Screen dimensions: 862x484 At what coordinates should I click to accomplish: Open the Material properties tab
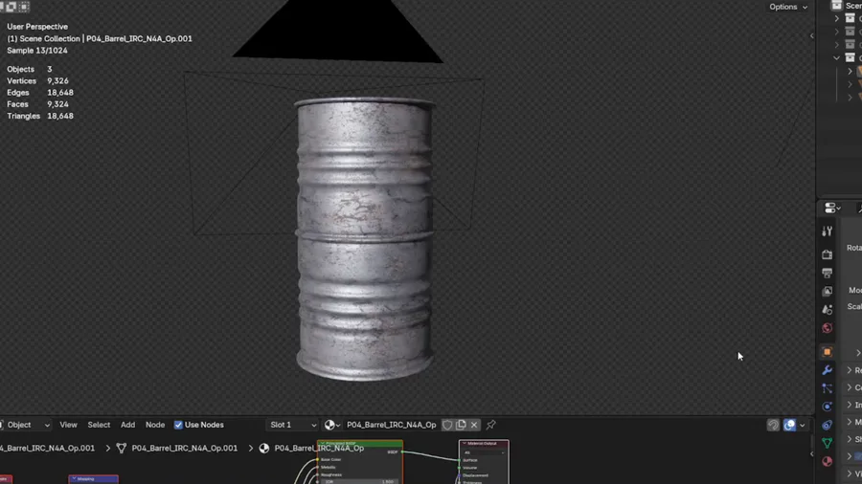tap(827, 461)
